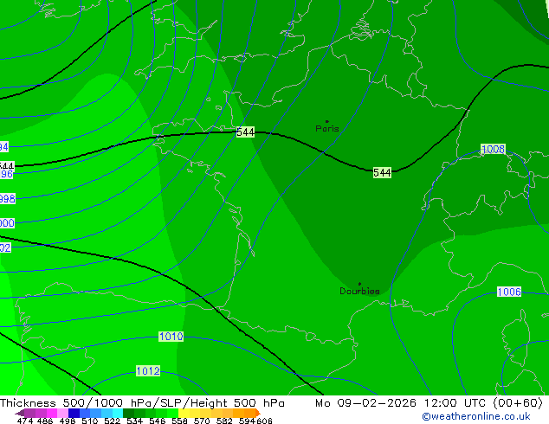Pick the darkest green legend swatch
Screen dimensions: 549x424
128,413
